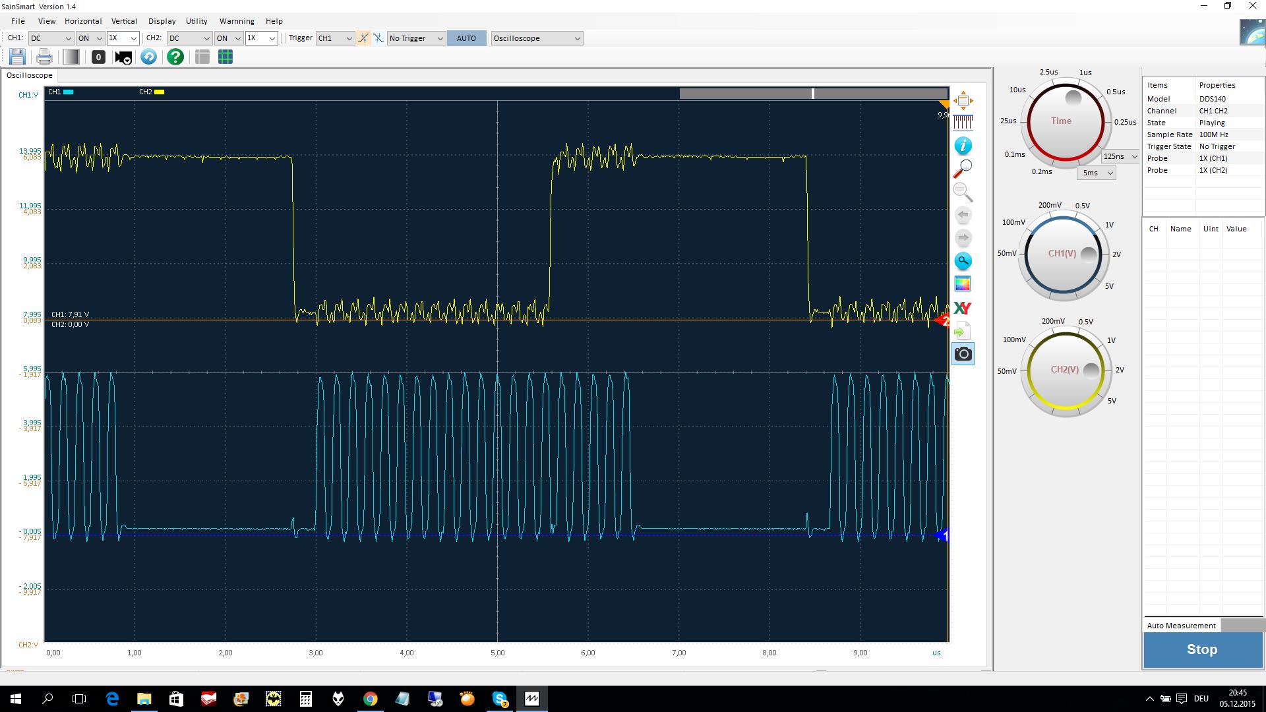1266x712 pixels.
Task: Click the gray table layout icon
Action: (202, 57)
